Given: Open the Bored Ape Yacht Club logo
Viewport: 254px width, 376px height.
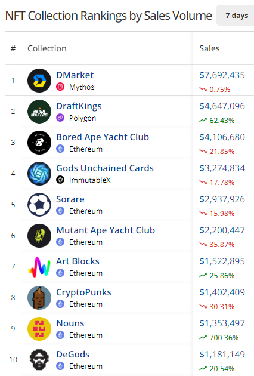Looking at the screenshot, I should click(x=39, y=143).
